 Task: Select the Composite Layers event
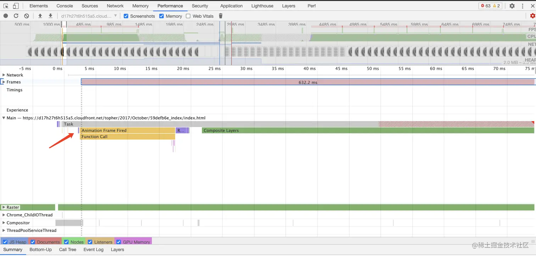click(x=368, y=131)
